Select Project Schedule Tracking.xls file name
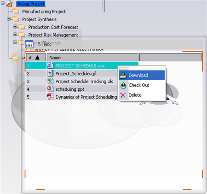Screen dimensions: 207x194 (84, 82)
